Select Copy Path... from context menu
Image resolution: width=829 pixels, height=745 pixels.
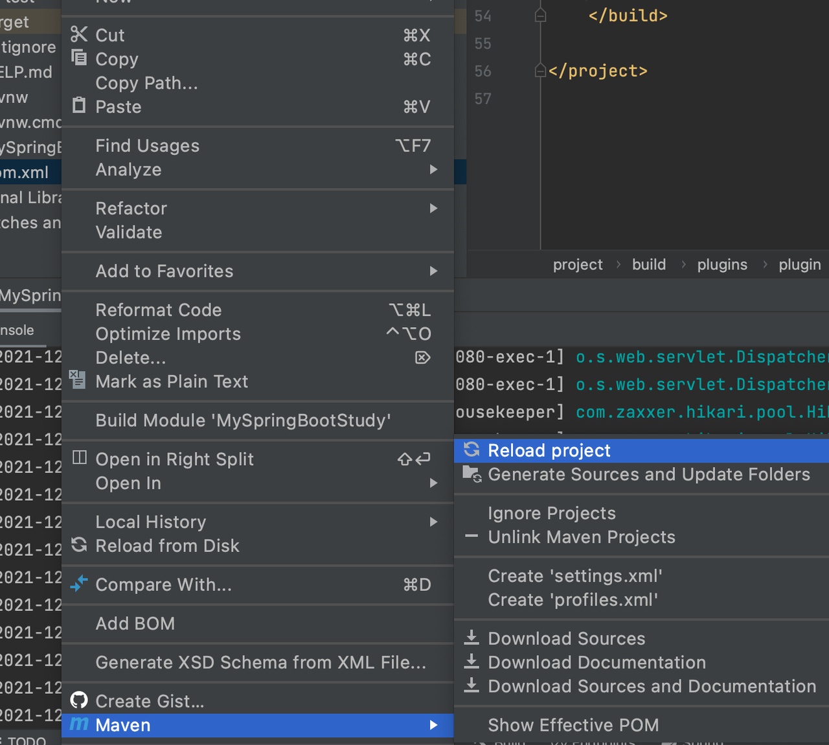tap(258, 83)
